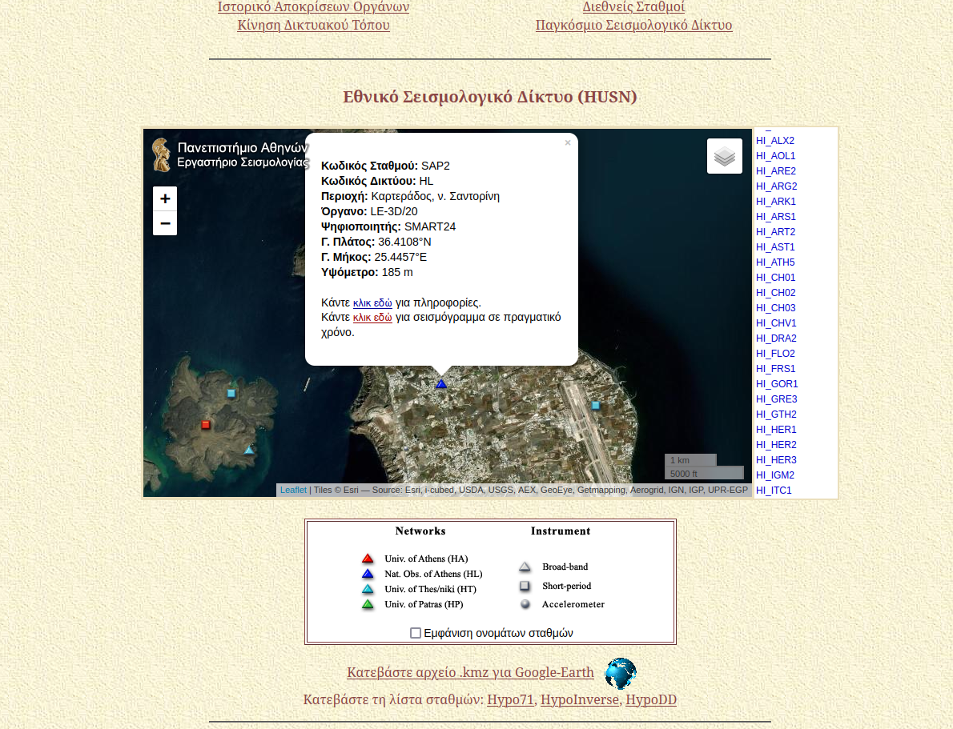Click the Short-period square legend icon
This screenshot has width=953, height=729.
(525, 586)
